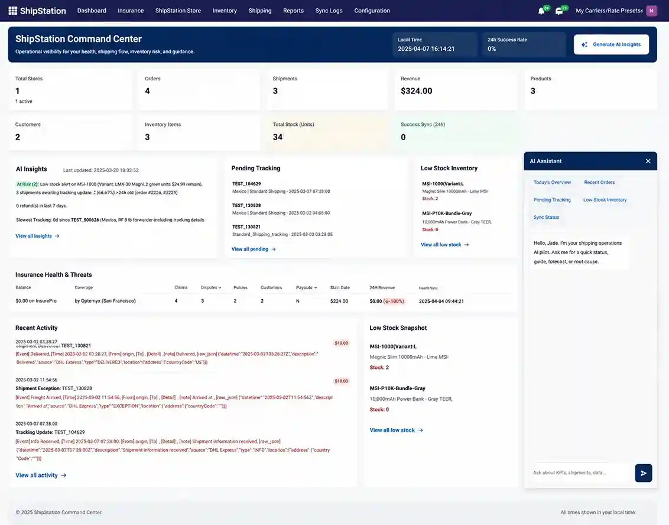Click the 24h Success Rate tile
The image size is (669, 525).
(524, 44)
